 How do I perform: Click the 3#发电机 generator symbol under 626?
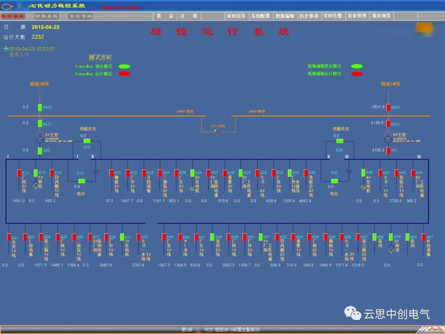[x=192, y=188]
